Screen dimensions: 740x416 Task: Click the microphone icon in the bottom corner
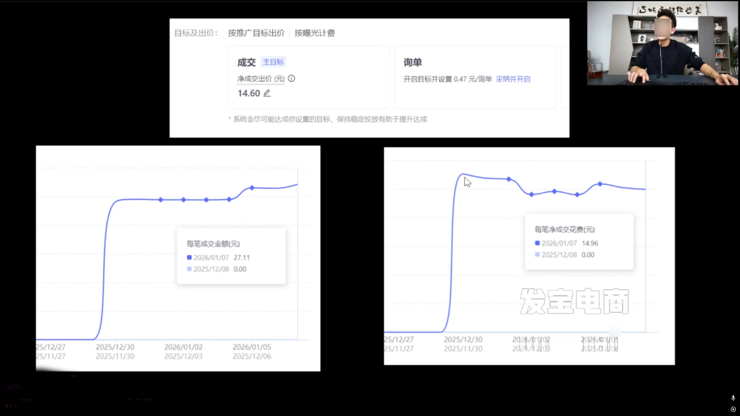(x=733, y=398)
